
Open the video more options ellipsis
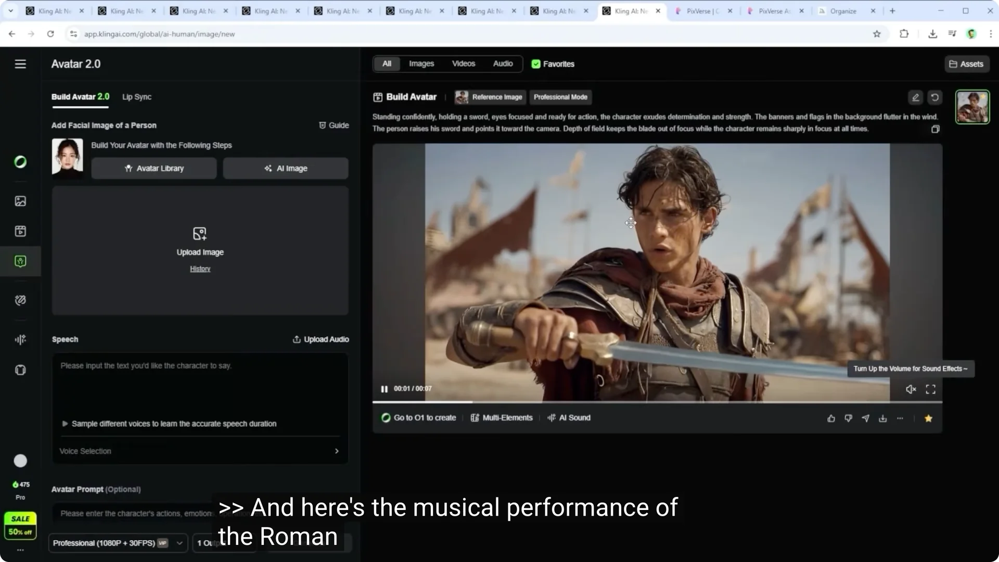pos(900,418)
